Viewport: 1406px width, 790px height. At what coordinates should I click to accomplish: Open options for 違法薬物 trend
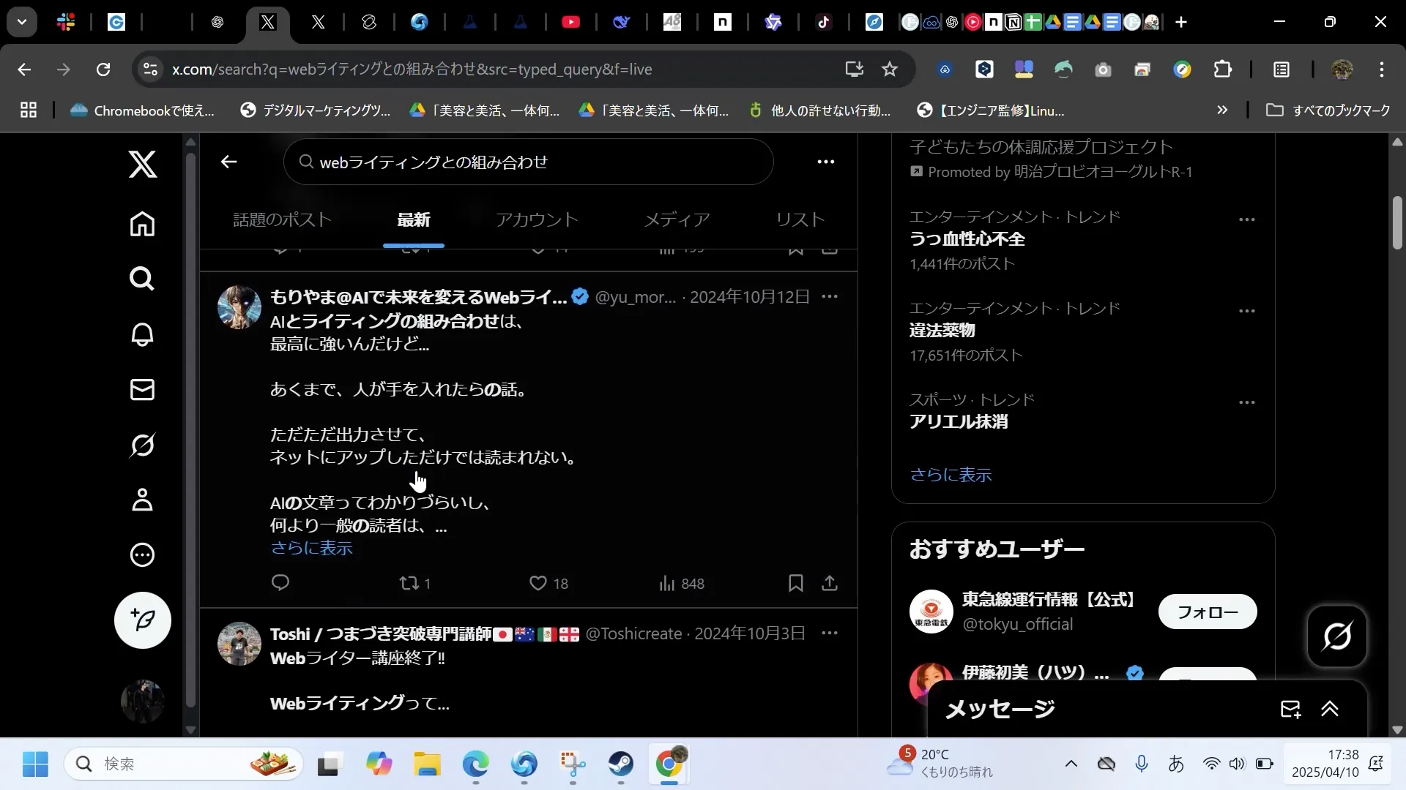1247,311
